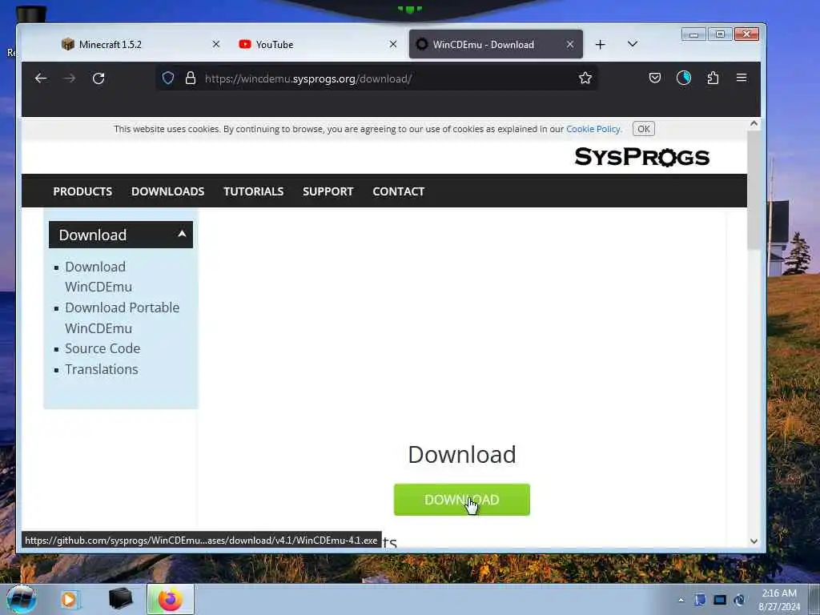
Task: Close the Minecraft 1.5.2 tab
Action: click(x=216, y=45)
